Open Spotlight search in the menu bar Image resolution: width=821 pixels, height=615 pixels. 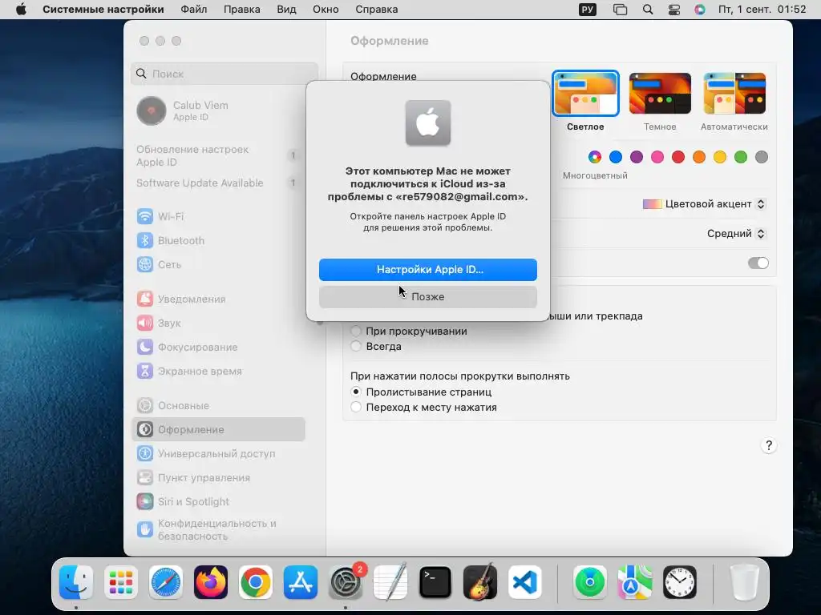tap(648, 10)
